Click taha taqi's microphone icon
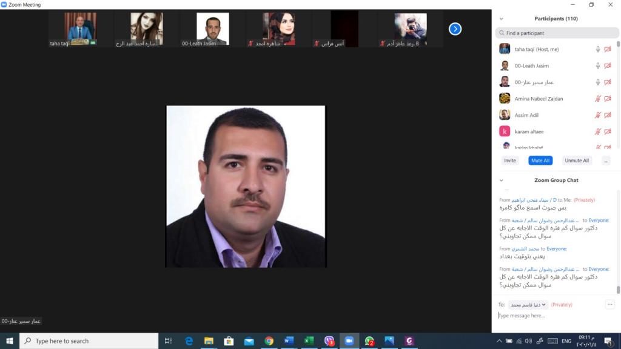Viewport: 621px width, 349px height. tap(598, 50)
